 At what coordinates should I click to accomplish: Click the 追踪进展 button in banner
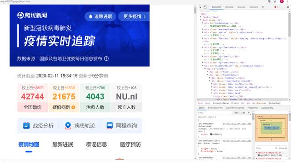(x=100, y=16)
